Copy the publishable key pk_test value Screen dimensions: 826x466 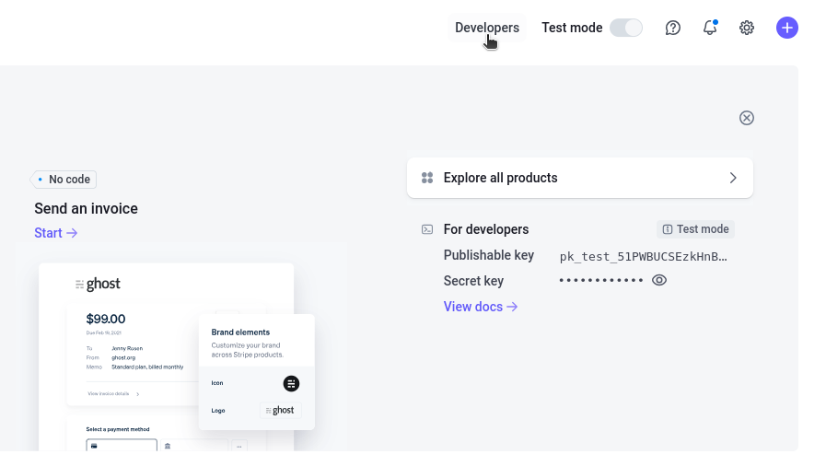coord(643,256)
